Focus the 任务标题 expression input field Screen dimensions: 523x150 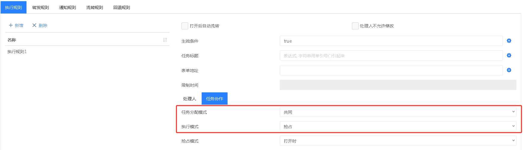click(391, 56)
